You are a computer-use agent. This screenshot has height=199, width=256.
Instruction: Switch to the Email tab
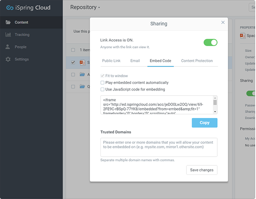[x=135, y=61]
